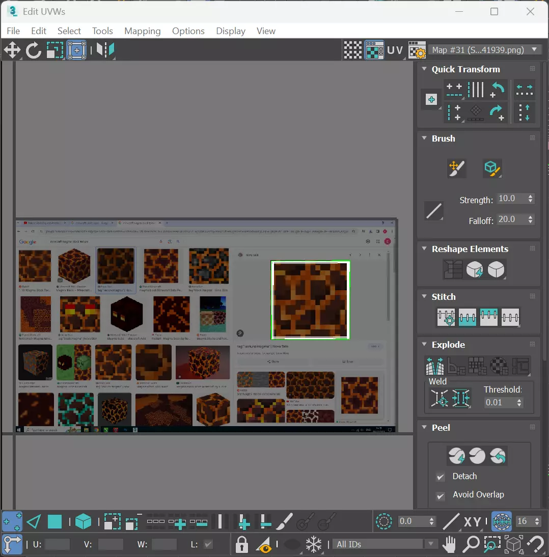Image resolution: width=549 pixels, height=557 pixels.
Task: Select the Relax brush icon
Action: tap(492, 169)
